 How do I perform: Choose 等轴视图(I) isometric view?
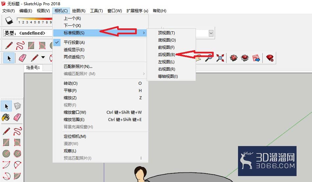click(x=171, y=76)
